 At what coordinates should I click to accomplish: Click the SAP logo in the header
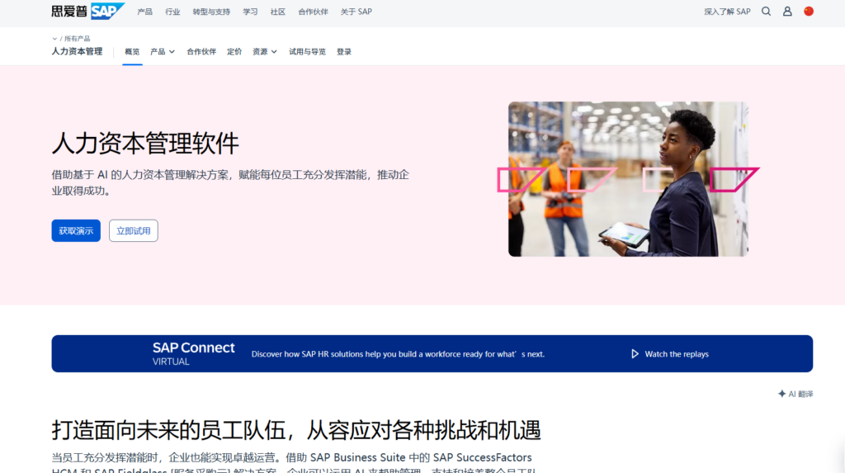pyautogui.click(x=107, y=11)
